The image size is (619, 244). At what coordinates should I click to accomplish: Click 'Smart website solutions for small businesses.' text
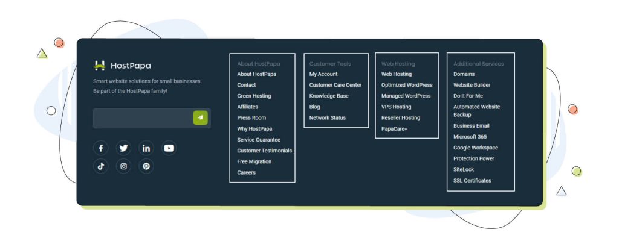(147, 81)
